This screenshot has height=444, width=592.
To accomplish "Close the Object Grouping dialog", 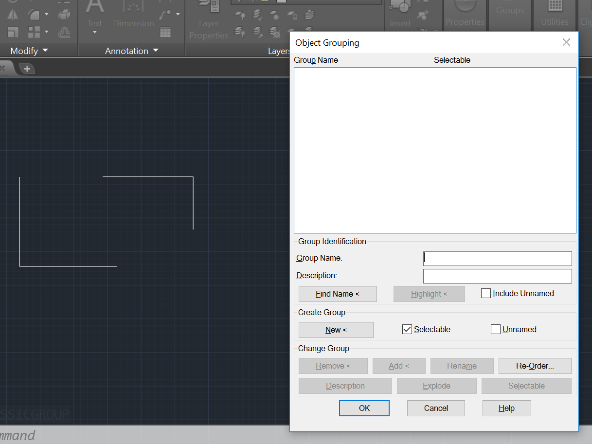I will tap(566, 42).
